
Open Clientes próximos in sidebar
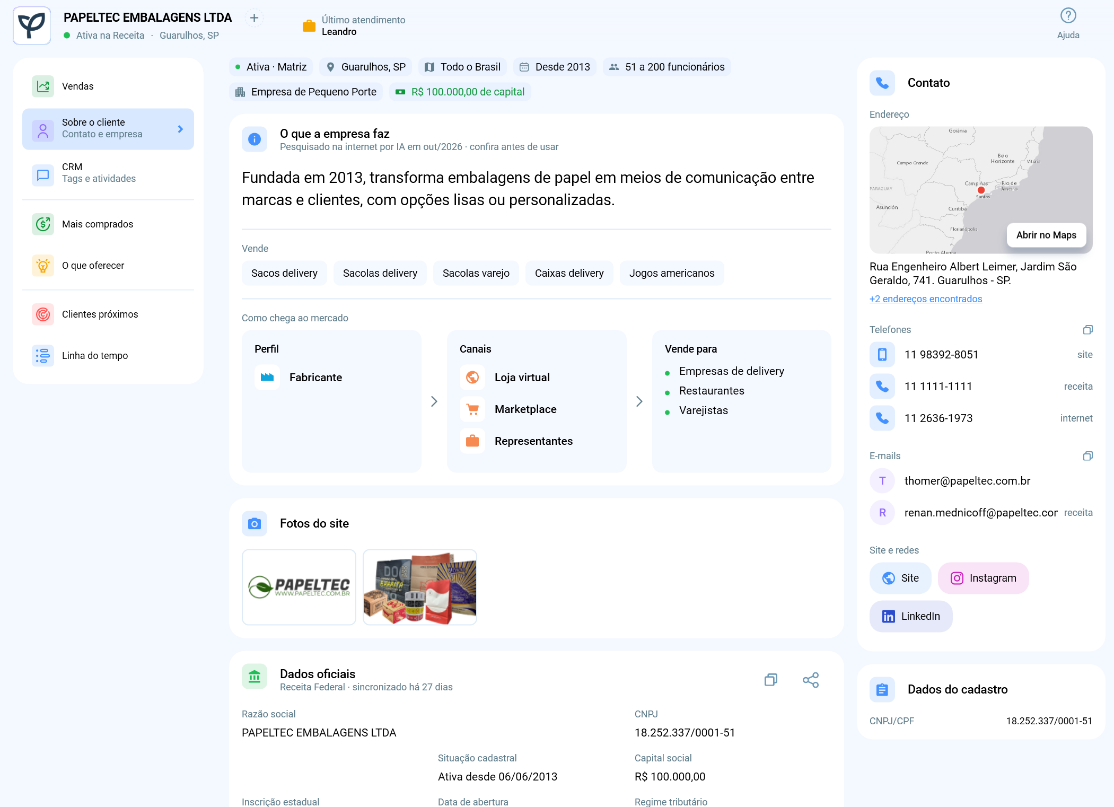pyautogui.click(x=108, y=314)
